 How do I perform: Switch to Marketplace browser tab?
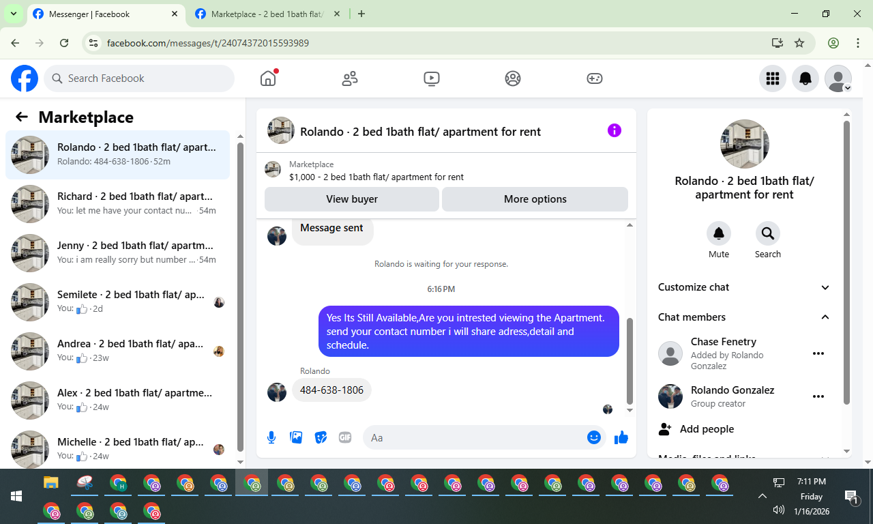pos(267,14)
